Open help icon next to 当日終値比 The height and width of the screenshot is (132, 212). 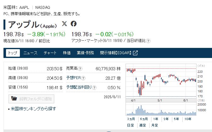[148, 41]
